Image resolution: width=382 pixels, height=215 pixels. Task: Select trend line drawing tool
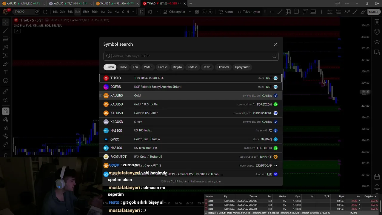6,30
